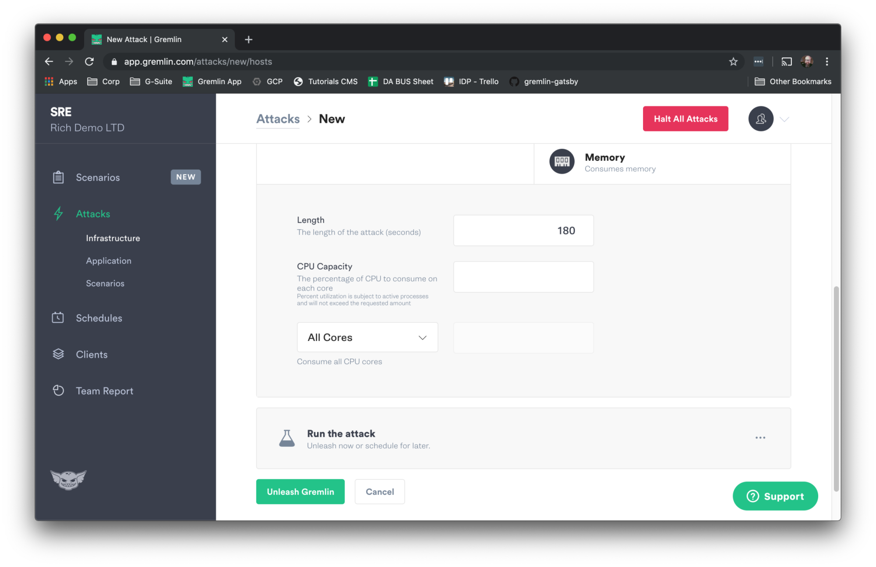Click the Scenarios icon in sidebar
This screenshot has height=567, width=876.
pyautogui.click(x=58, y=177)
